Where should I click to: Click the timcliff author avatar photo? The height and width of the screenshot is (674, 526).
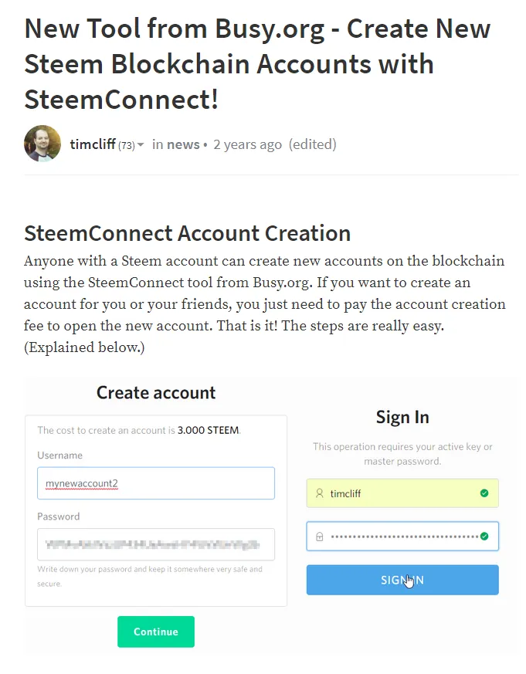(42, 144)
